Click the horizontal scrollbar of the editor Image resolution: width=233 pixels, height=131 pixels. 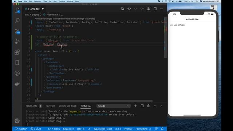94,101
